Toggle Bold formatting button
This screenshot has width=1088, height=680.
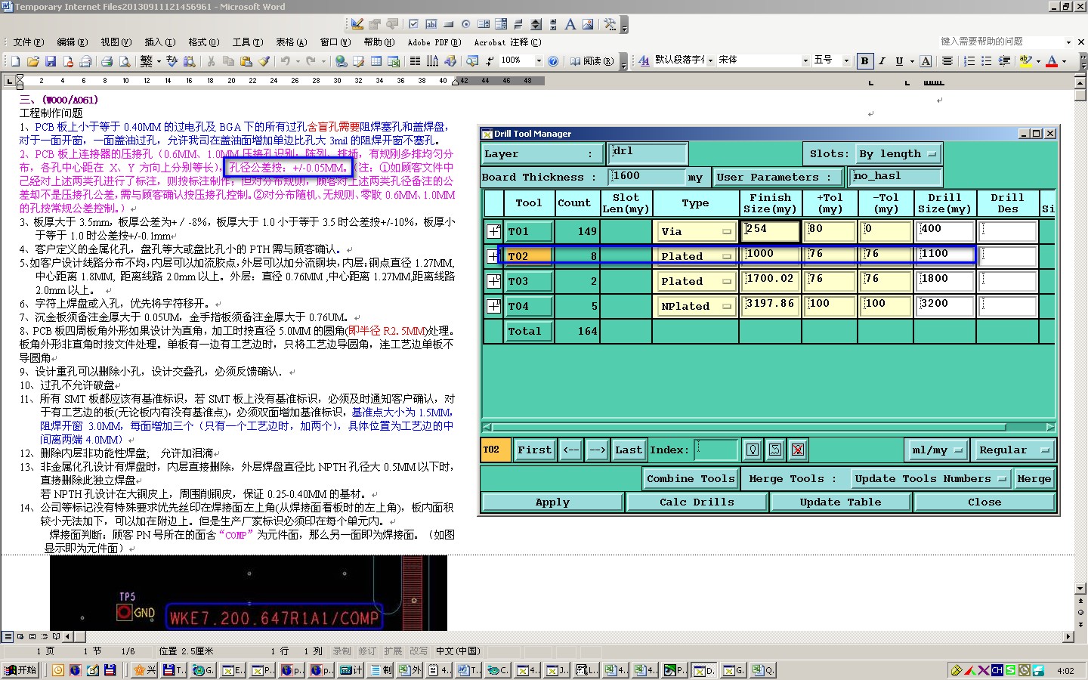pyautogui.click(x=864, y=61)
